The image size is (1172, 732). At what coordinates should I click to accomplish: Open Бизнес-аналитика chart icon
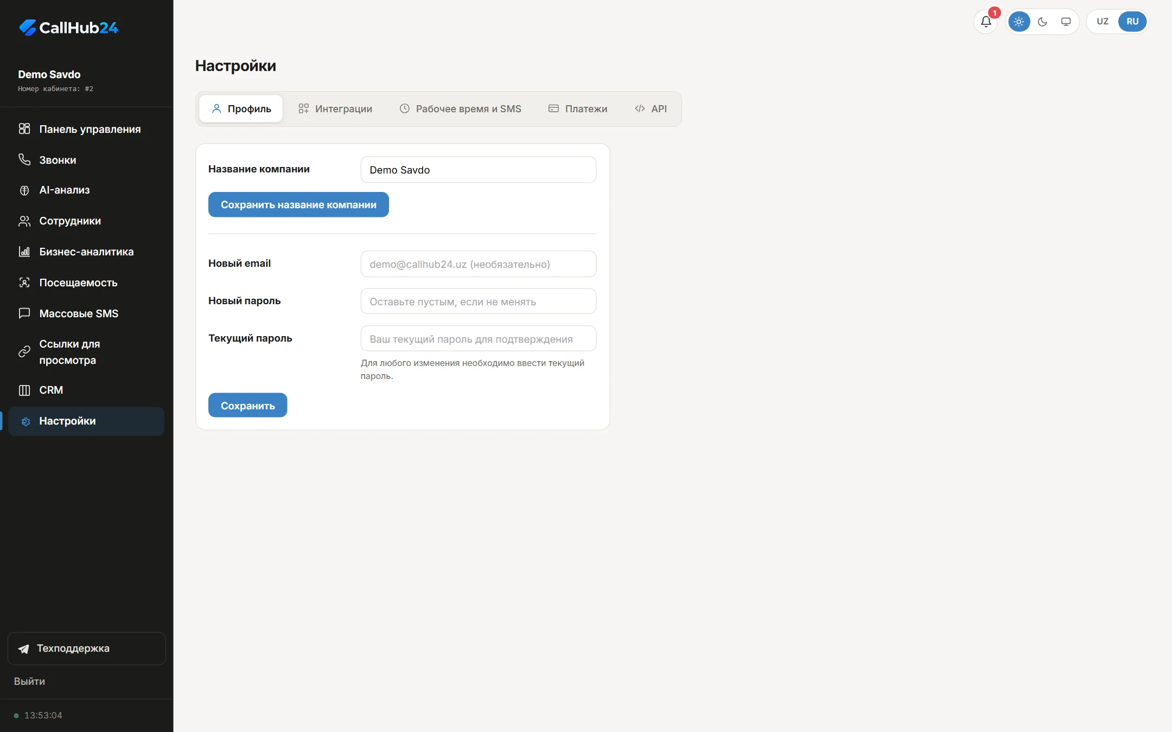(24, 252)
